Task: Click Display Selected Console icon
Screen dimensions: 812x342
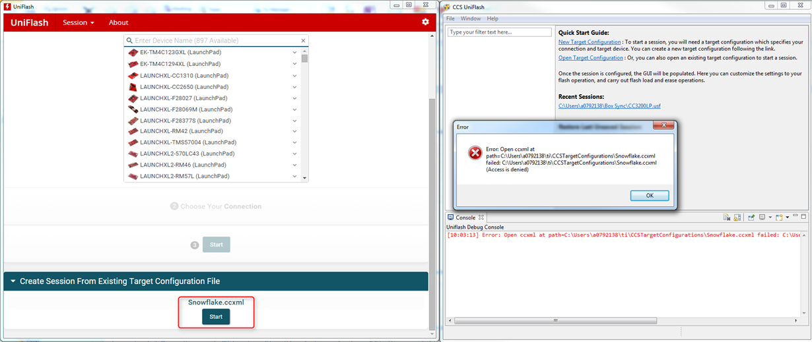Action: pos(762,217)
